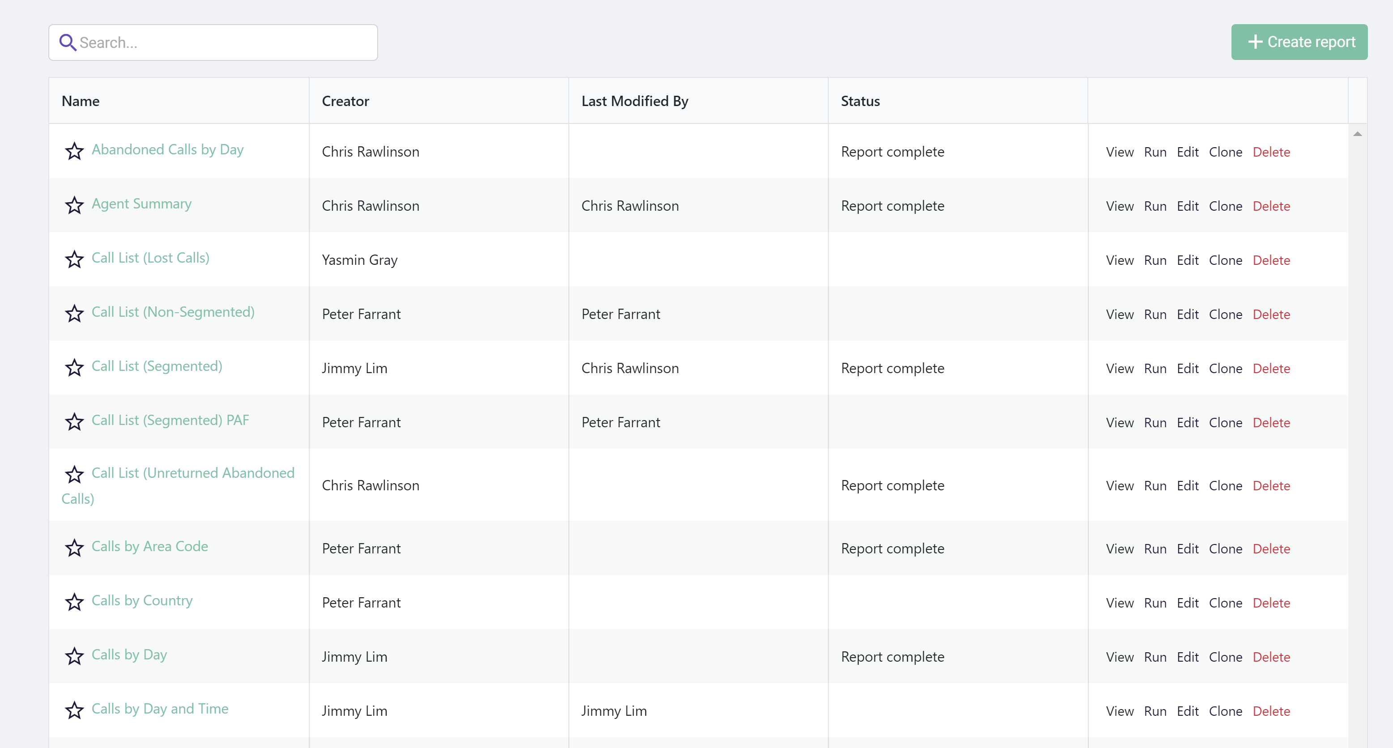Screen dimensions: 1393x748
Task: Sort by the Creator column header
Action: coord(345,101)
